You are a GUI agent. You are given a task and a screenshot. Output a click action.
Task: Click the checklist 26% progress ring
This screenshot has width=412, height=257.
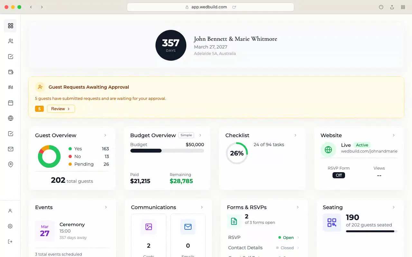[x=237, y=153]
